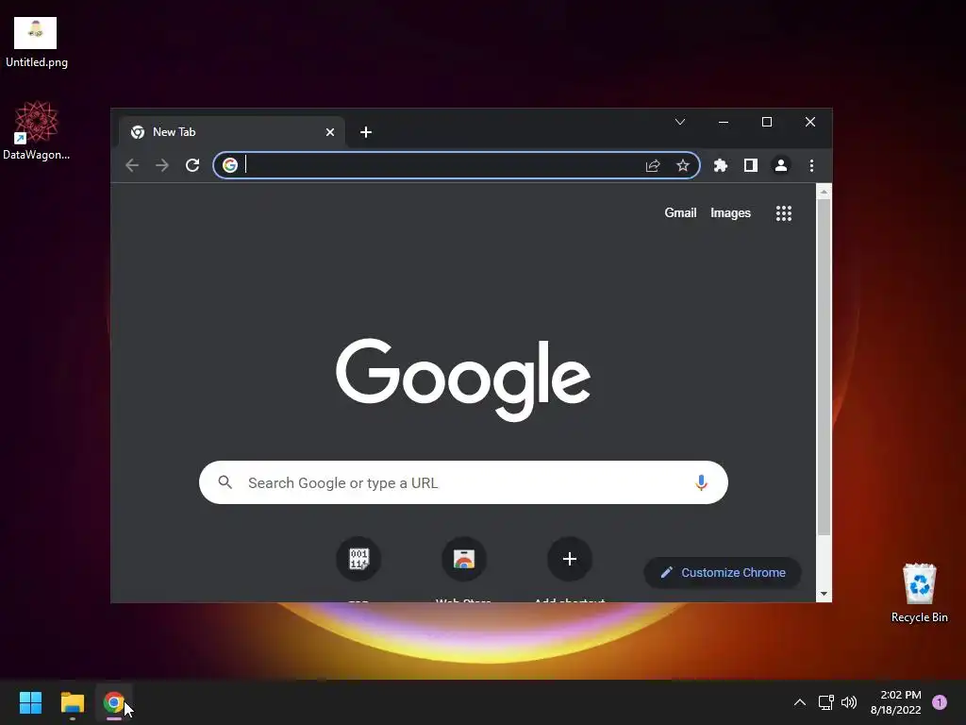Maximize the Chrome window
This screenshot has width=966, height=725.
[767, 122]
